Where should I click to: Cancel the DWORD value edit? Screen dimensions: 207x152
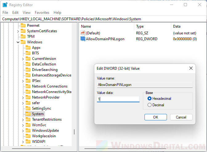point(181,117)
